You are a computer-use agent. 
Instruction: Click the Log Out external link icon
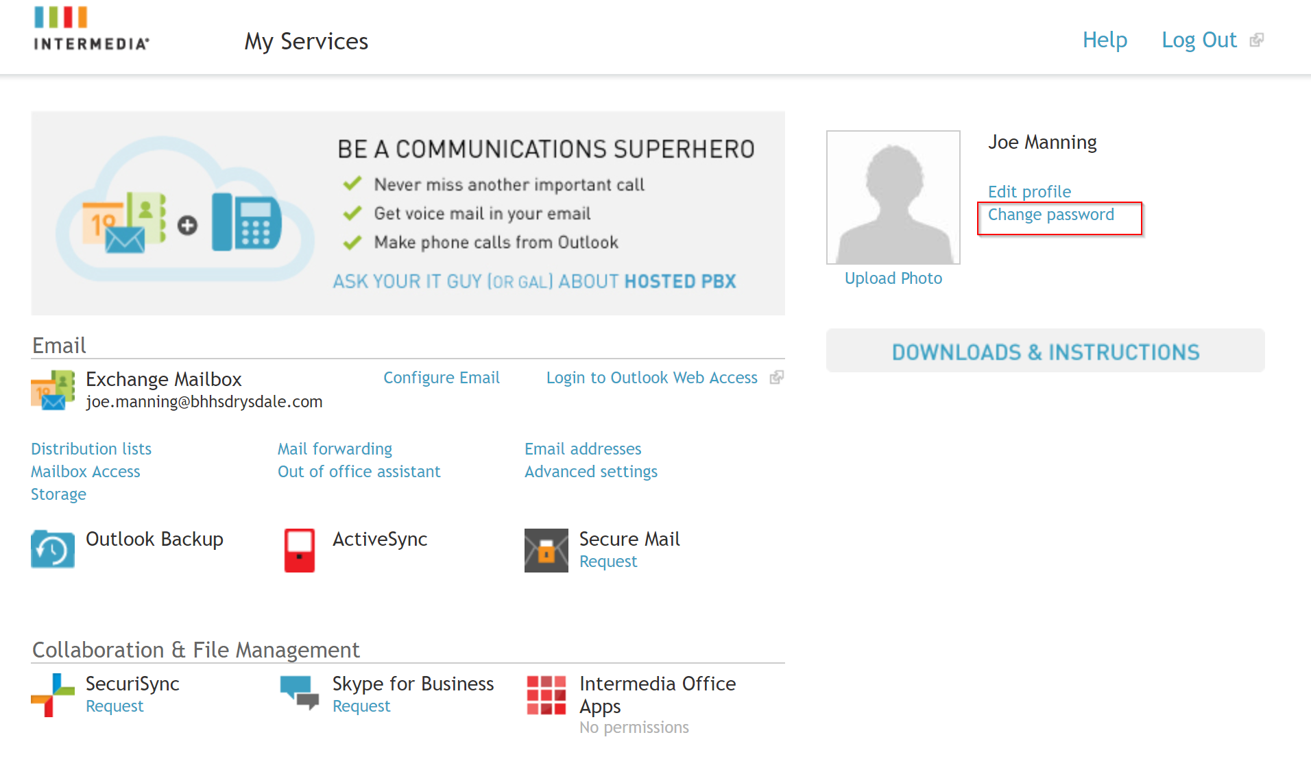coord(1256,40)
